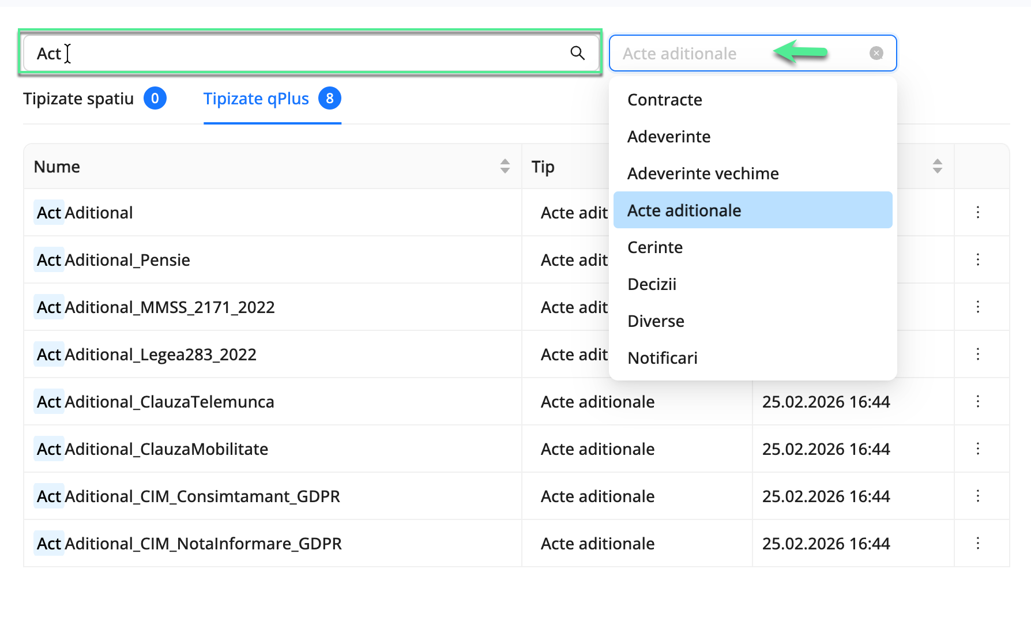This screenshot has height=633, width=1031.
Task: Choose Notificari from dropdown list
Action: point(752,358)
